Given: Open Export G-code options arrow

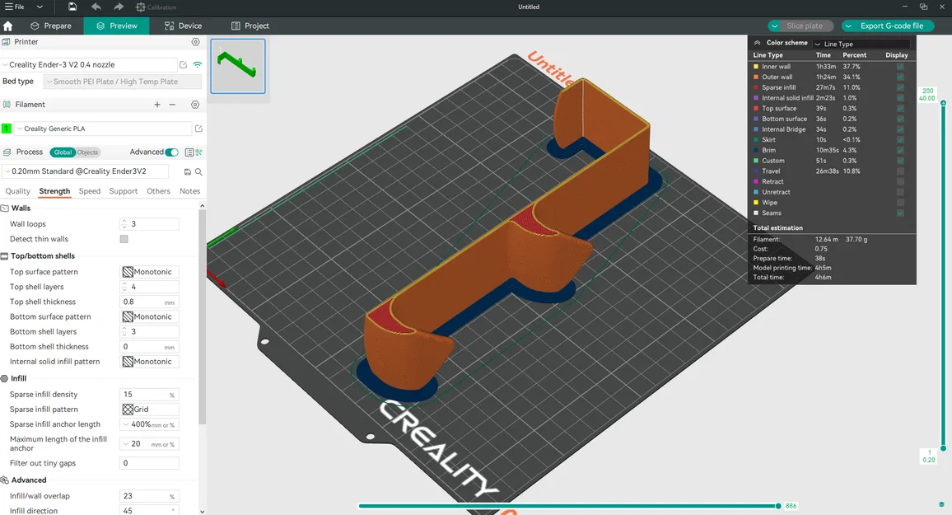Looking at the screenshot, I should point(848,26).
